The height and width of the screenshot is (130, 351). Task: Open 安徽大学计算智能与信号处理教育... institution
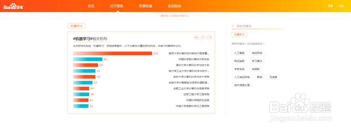coord(189,82)
